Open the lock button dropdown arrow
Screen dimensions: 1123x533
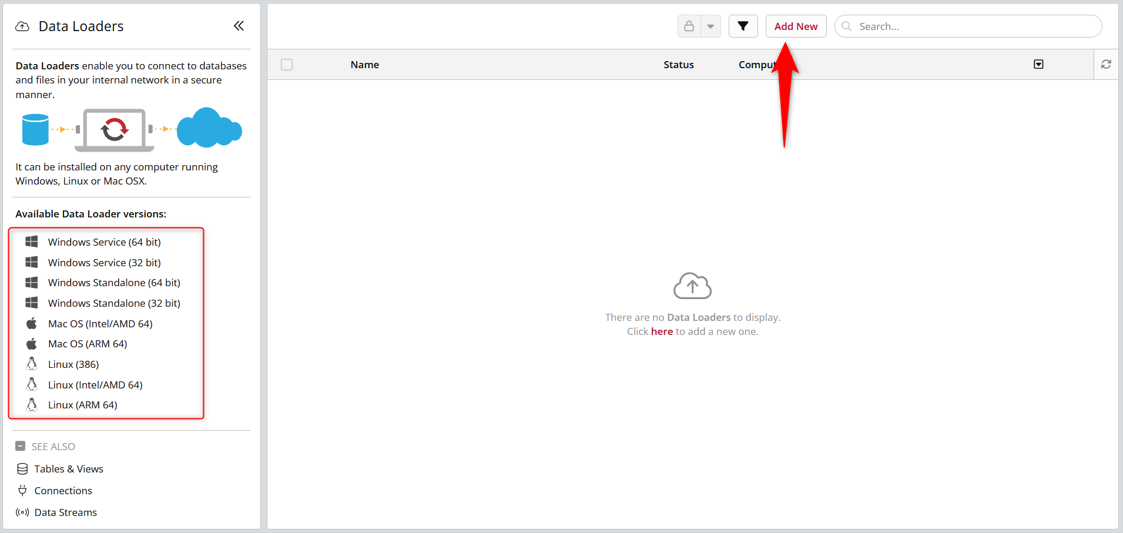pos(710,26)
